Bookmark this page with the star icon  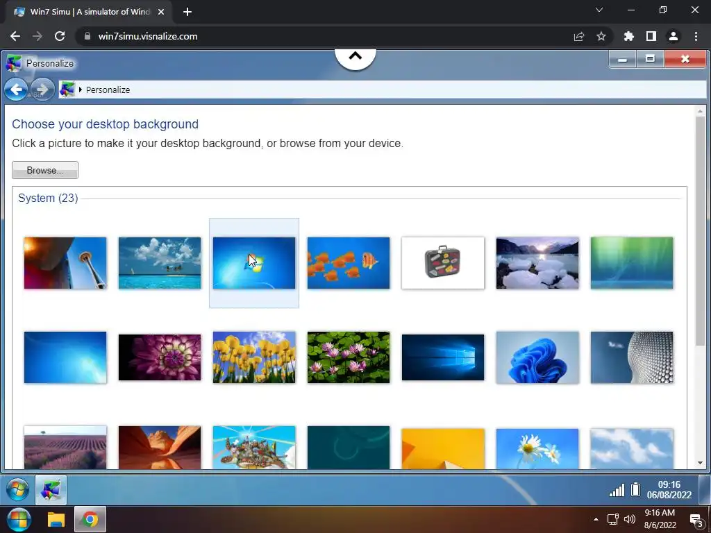tap(601, 36)
